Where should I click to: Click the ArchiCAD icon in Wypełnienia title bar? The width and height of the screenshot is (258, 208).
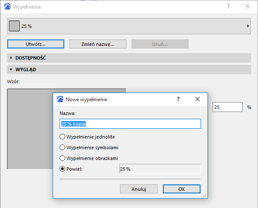7,7
